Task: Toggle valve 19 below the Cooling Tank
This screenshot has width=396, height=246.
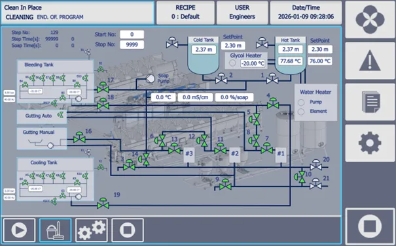Action: (x=103, y=204)
